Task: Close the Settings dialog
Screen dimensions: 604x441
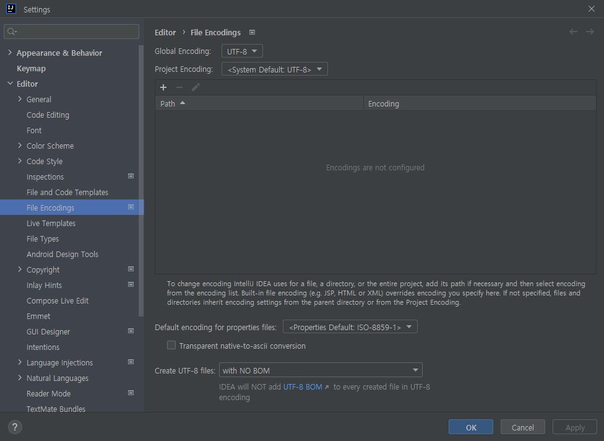Action: click(x=591, y=9)
